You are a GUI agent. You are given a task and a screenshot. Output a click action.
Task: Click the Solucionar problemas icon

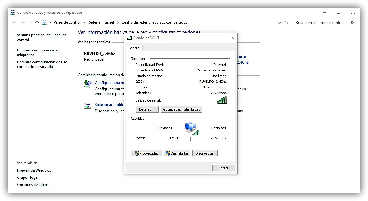click(88, 106)
